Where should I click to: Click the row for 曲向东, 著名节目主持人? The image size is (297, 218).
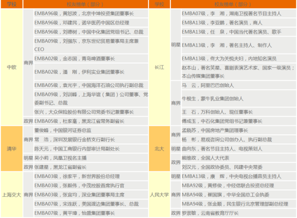click(x=239, y=149)
